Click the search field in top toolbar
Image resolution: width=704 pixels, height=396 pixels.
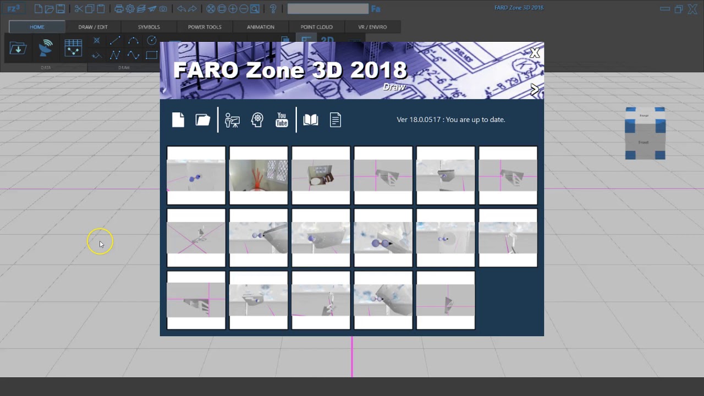pyautogui.click(x=328, y=9)
